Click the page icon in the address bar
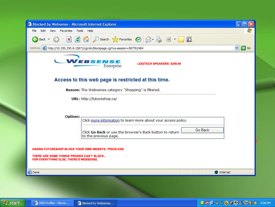This screenshot has height=207, width=275. click(45, 48)
